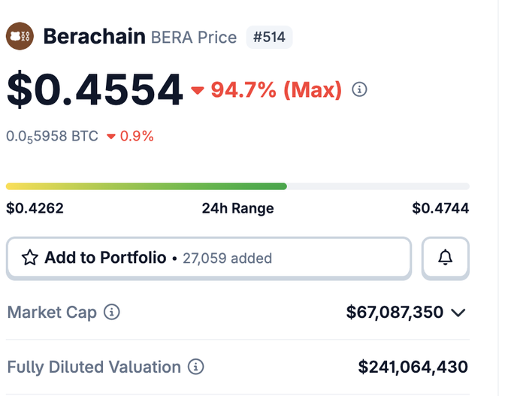Click the $0.4554 price text
This screenshot has width=511, height=396.
(95, 90)
